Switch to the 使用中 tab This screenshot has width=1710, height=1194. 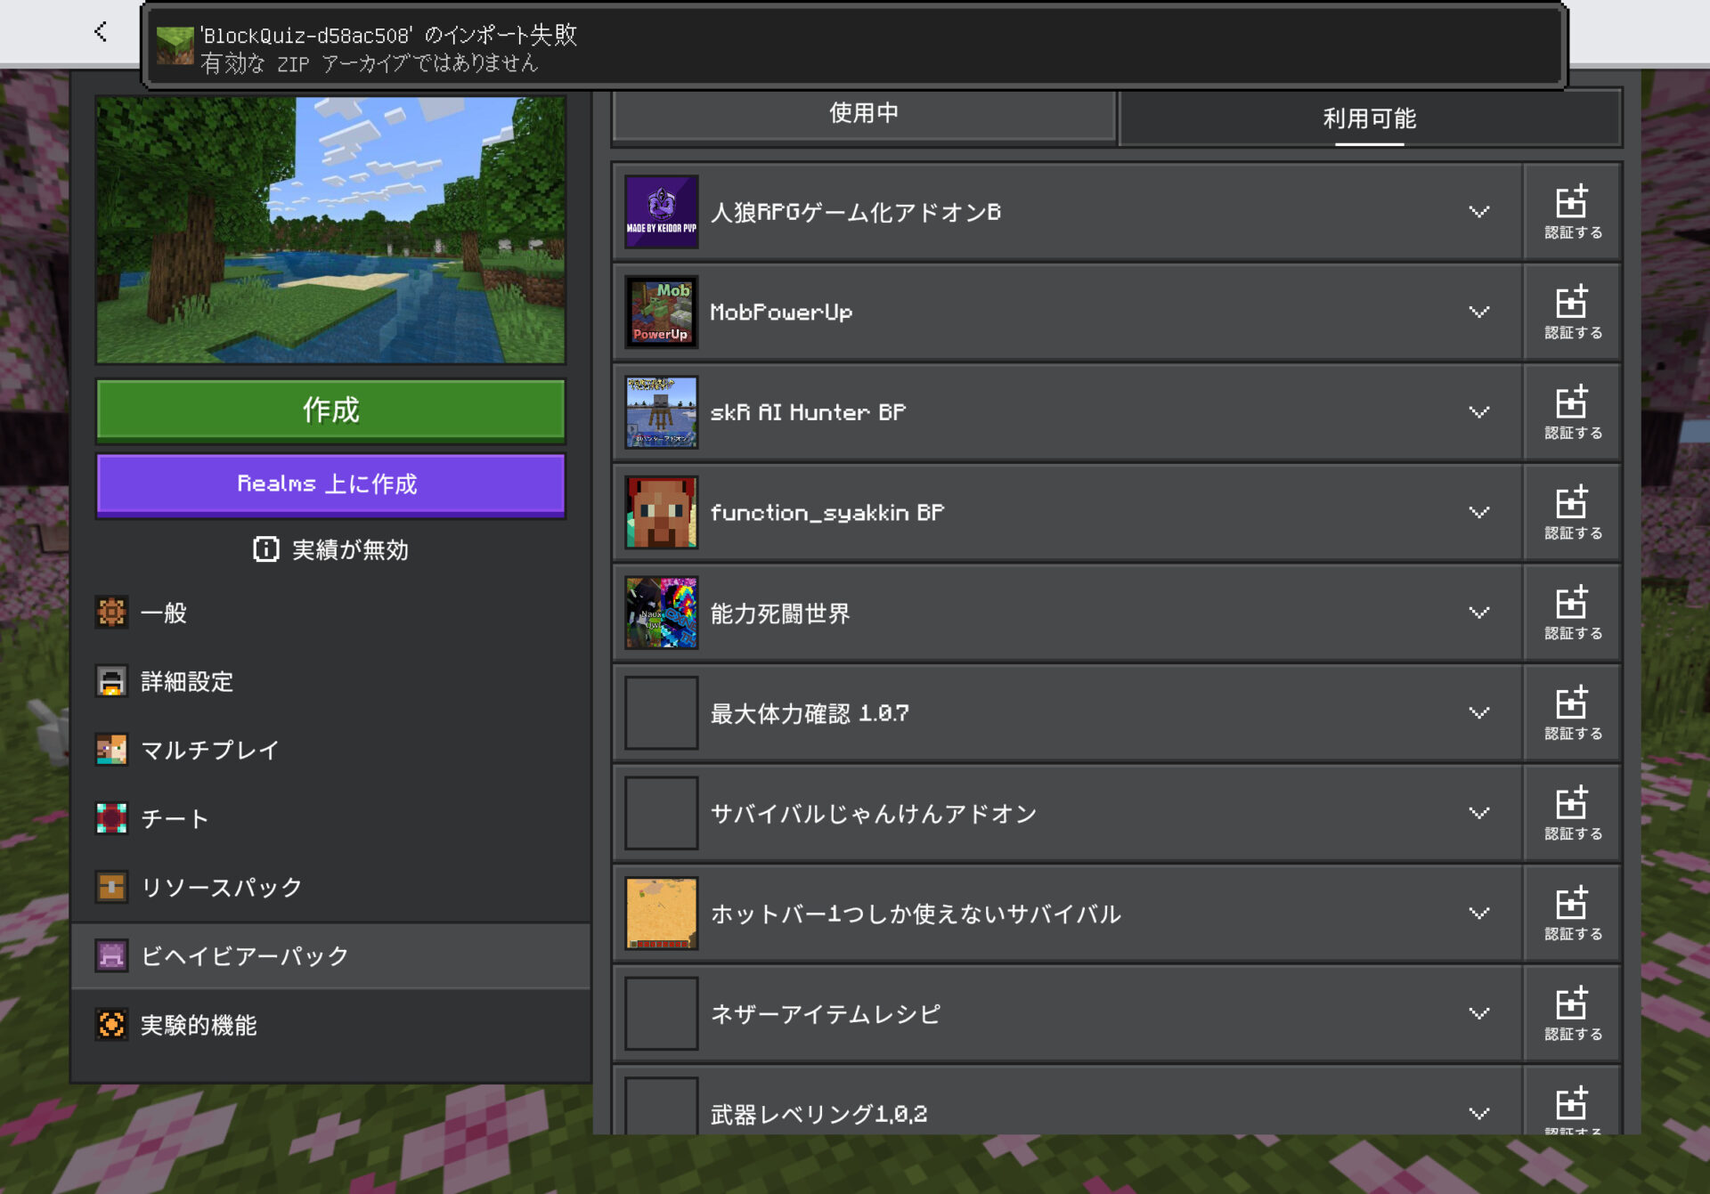coord(862,113)
